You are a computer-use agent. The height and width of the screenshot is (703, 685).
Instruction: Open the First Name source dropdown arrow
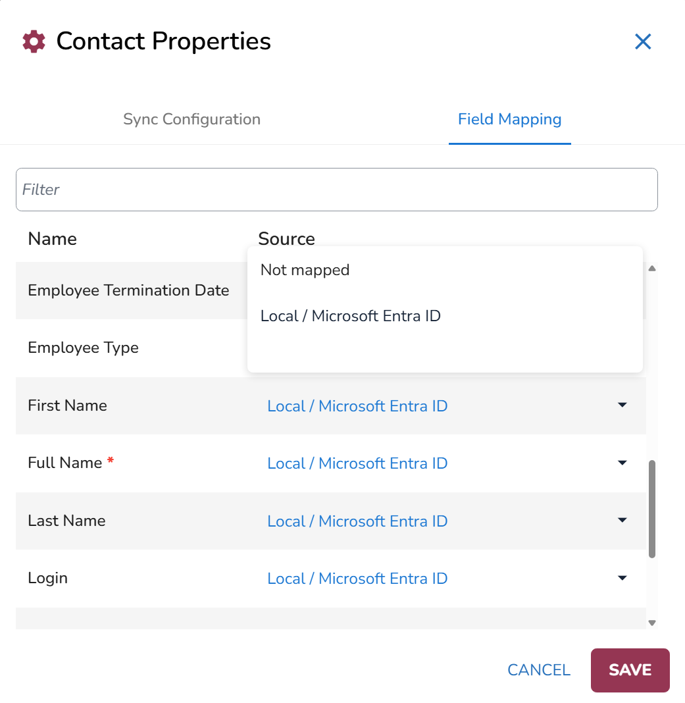tap(622, 405)
